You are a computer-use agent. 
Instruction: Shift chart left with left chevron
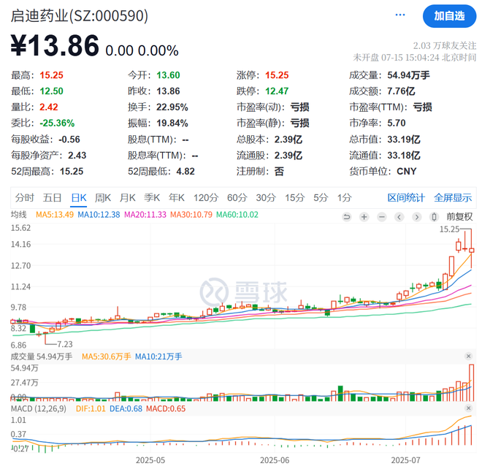coord(399,217)
